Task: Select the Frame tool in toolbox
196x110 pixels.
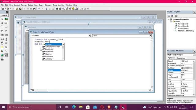Action: [2, 27]
